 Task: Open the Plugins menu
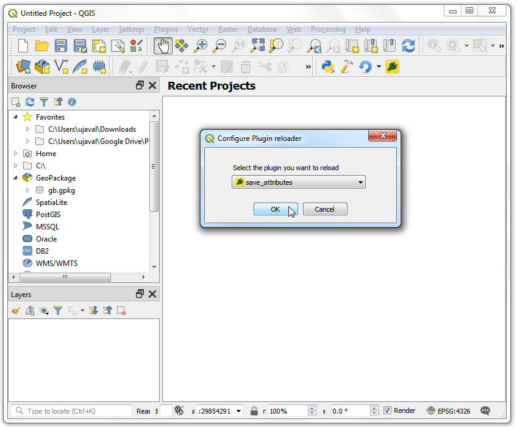pos(166,29)
